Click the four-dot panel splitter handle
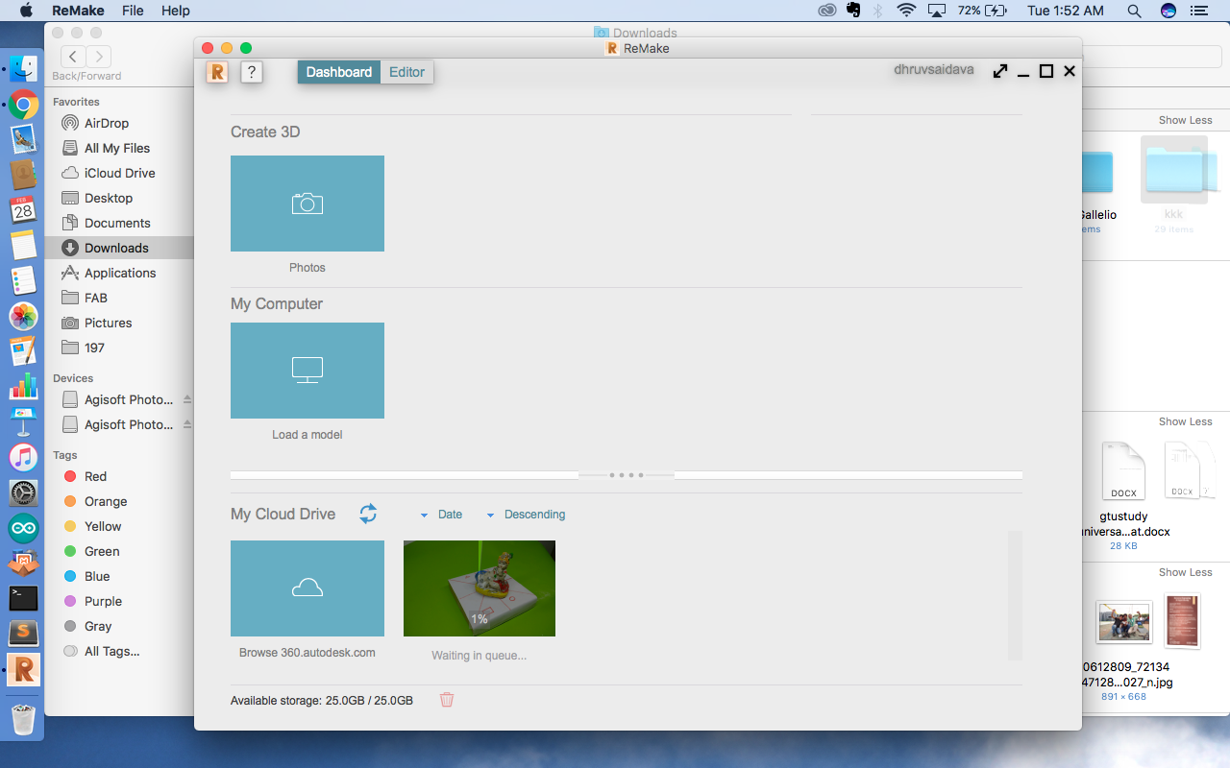The width and height of the screenshot is (1230, 768). [627, 475]
